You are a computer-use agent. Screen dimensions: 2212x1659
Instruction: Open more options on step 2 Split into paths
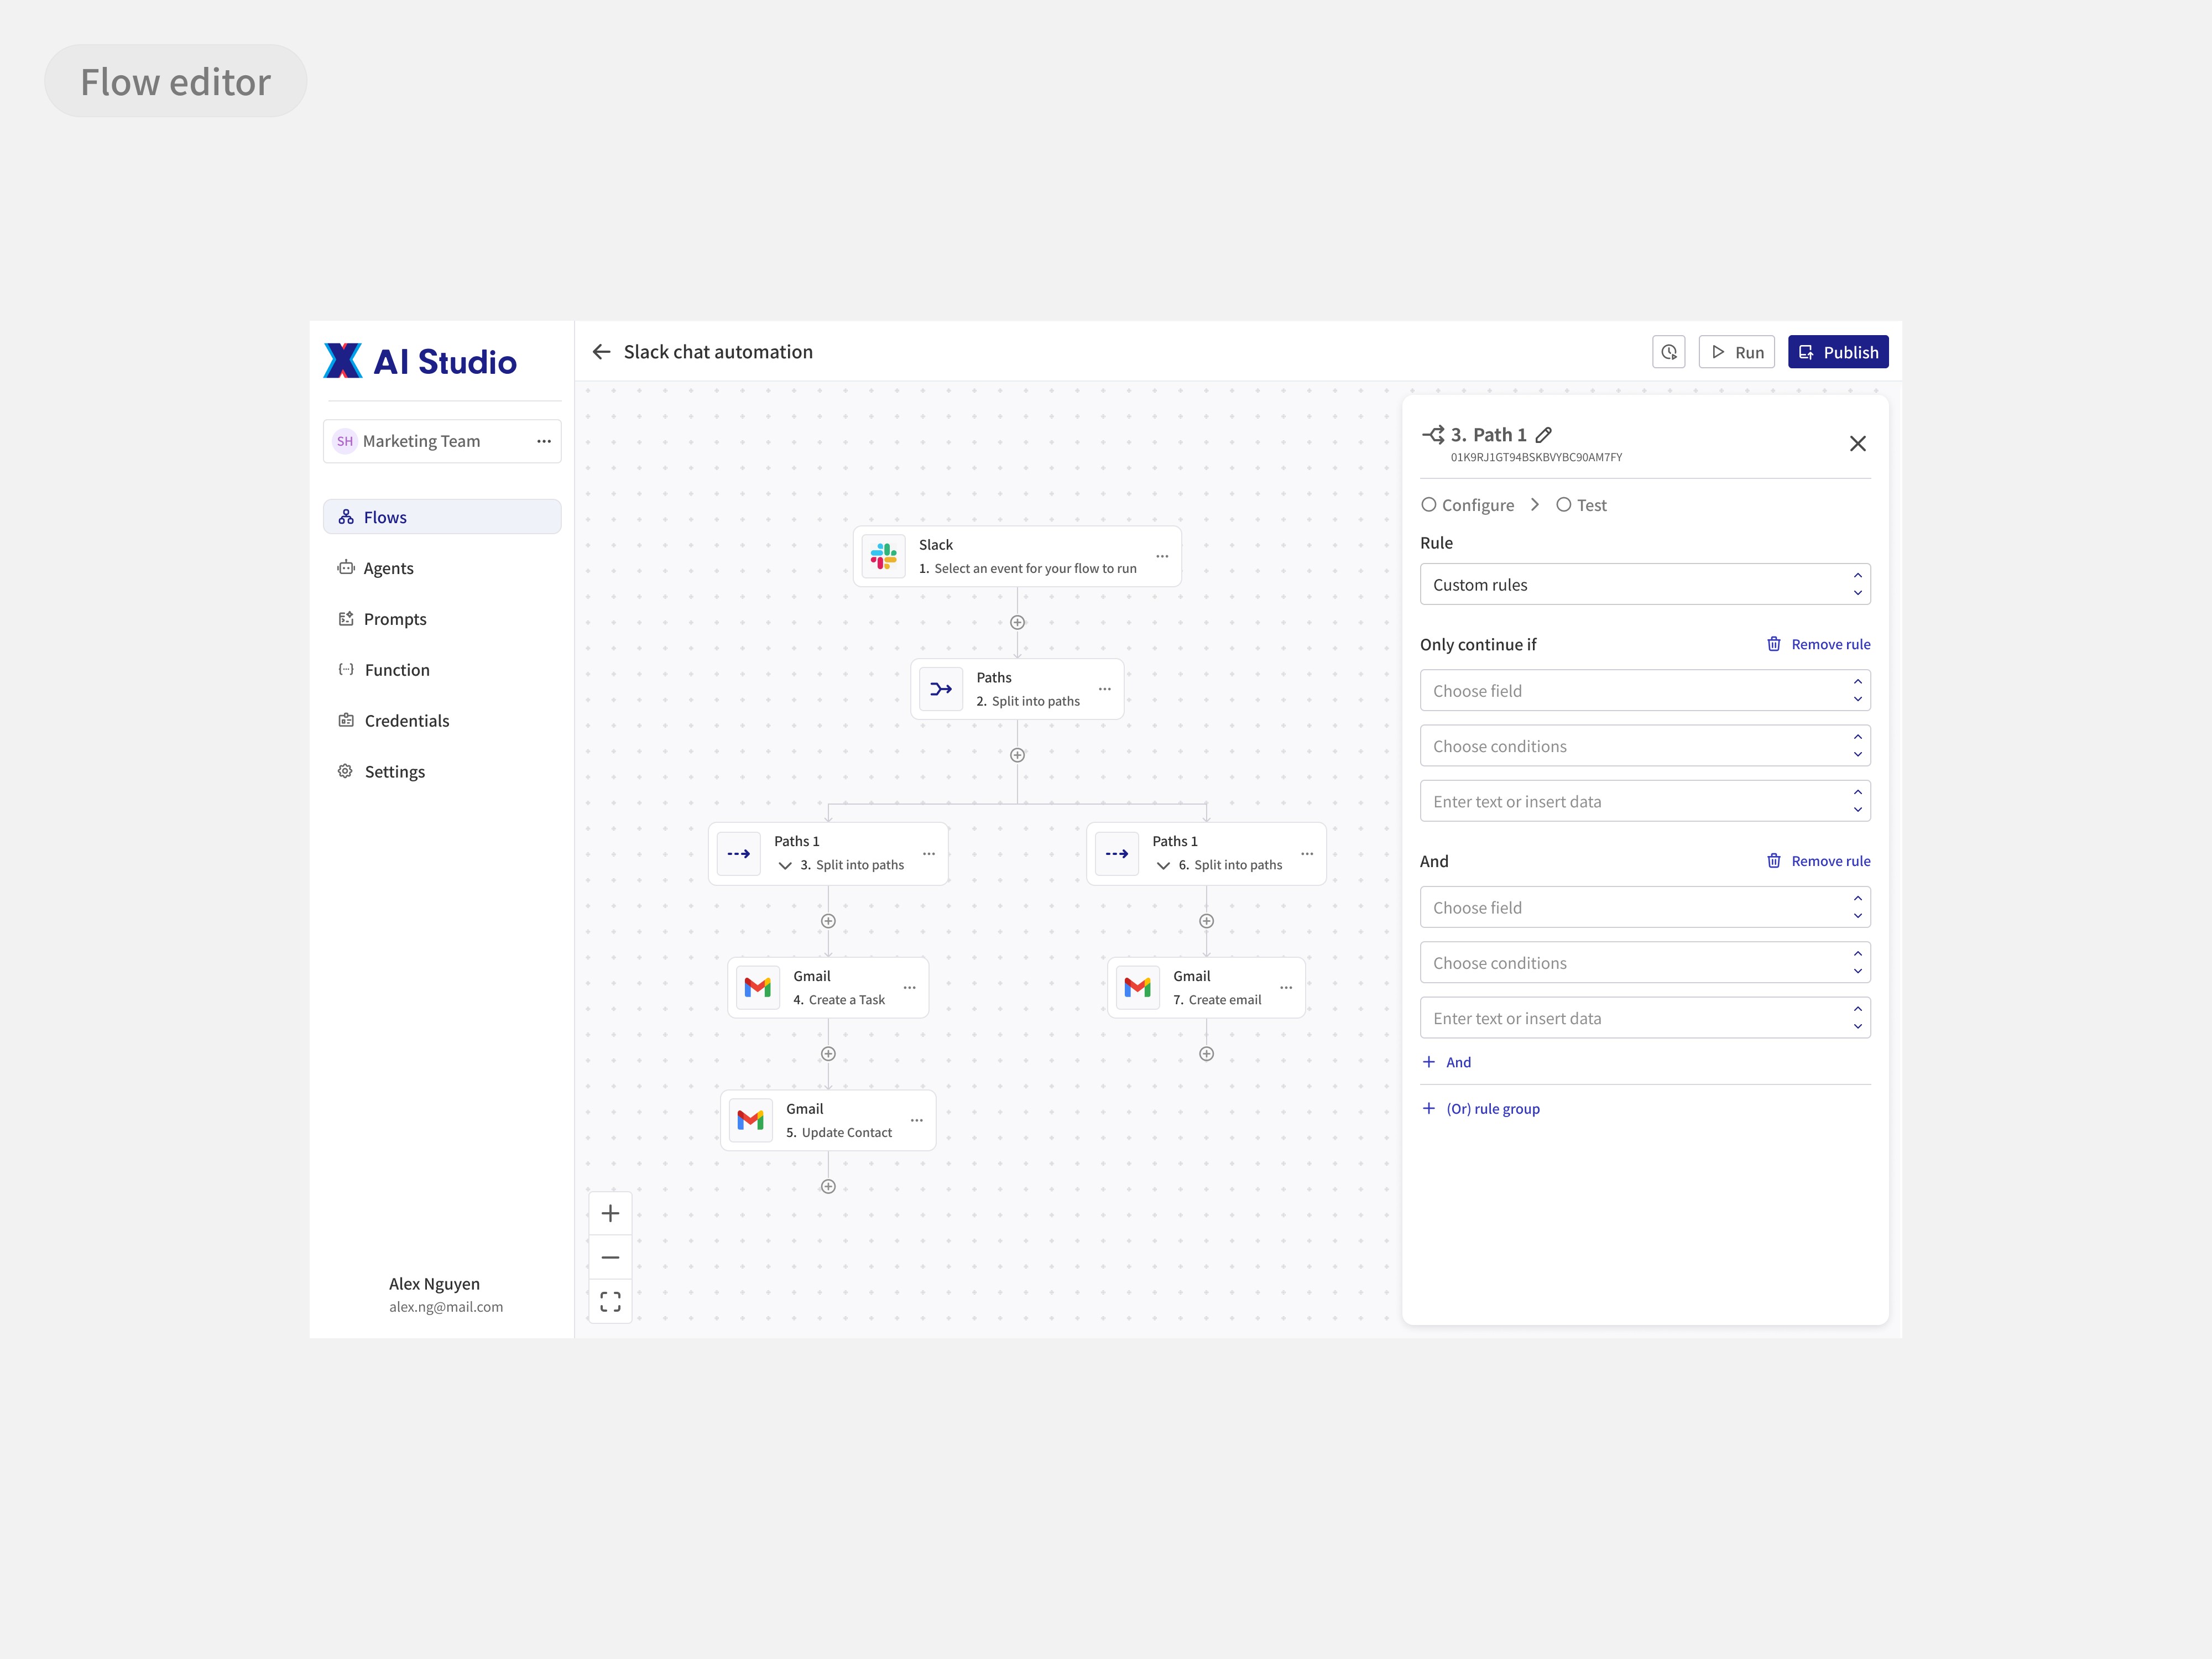tap(1105, 689)
